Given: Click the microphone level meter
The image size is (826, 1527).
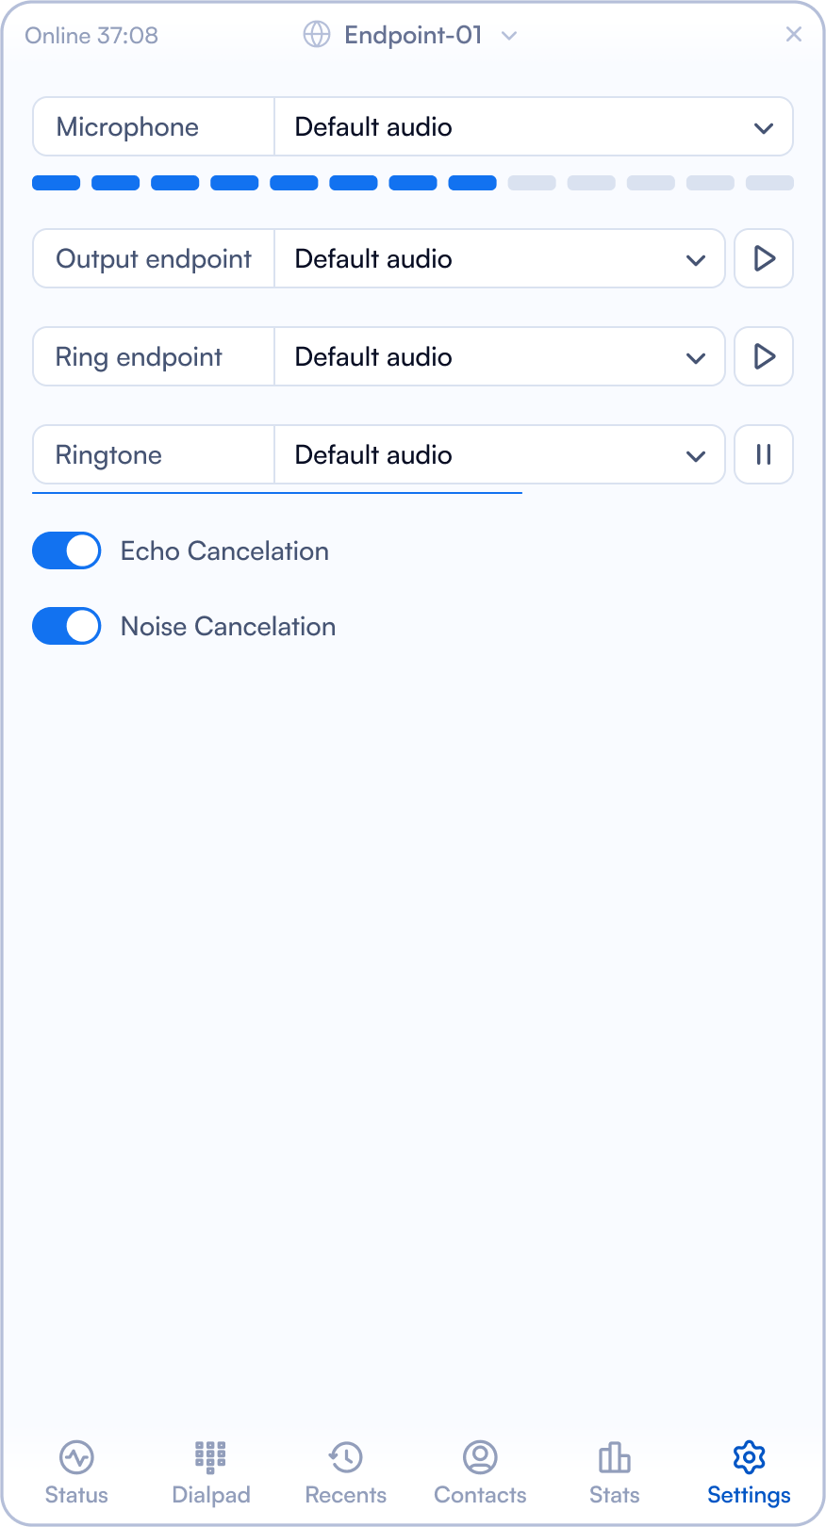Looking at the screenshot, I should (412, 182).
